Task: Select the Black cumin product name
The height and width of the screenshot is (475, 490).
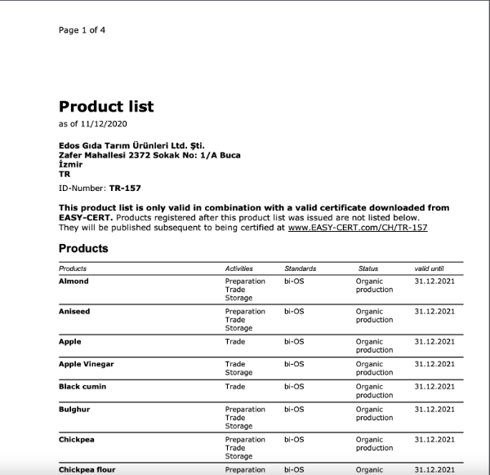Action: point(82,386)
